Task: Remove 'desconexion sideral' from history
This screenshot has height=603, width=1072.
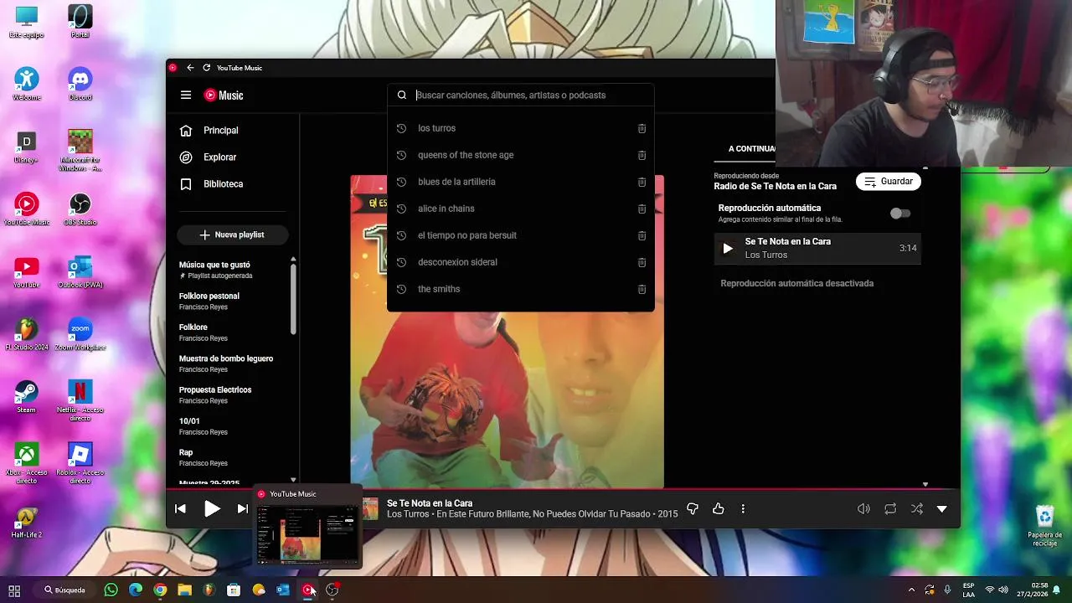Action: point(642,262)
